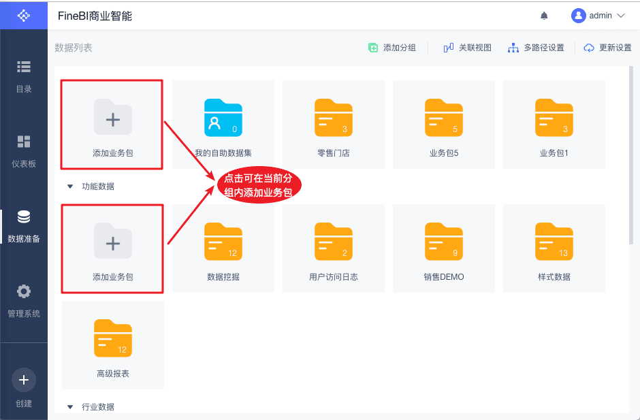Click the FineBI商业智能 title text

[x=95, y=16]
